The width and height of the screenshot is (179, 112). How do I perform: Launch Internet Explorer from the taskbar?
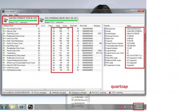[21, 107]
